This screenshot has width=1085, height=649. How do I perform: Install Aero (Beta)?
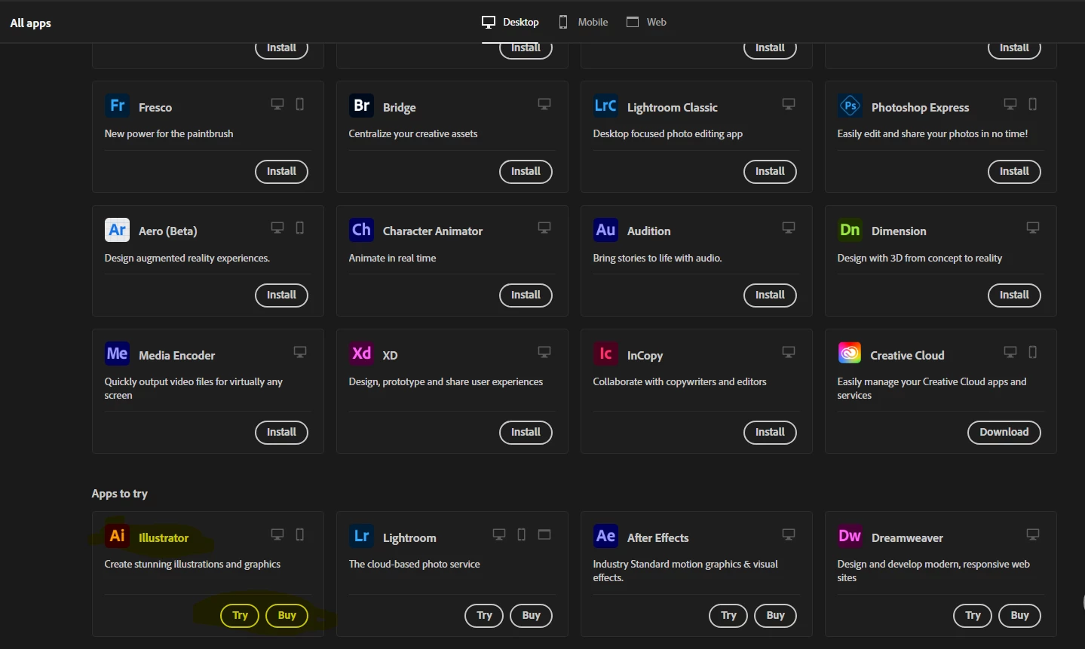click(282, 295)
